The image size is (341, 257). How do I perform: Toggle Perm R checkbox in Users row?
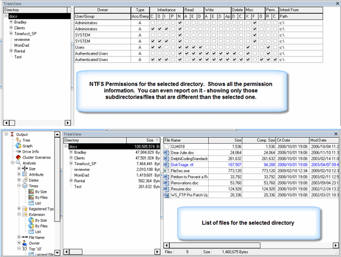tap(269, 47)
